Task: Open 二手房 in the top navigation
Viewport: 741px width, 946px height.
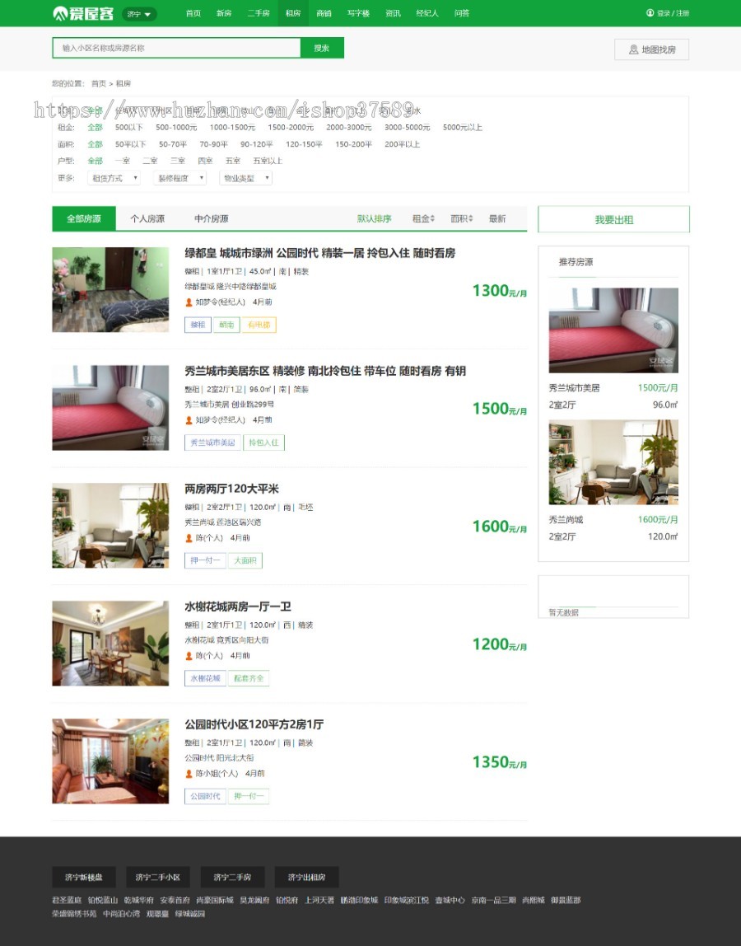Action: pos(259,12)
